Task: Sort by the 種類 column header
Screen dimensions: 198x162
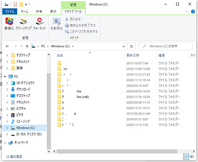Action: (x=162, y=55)
